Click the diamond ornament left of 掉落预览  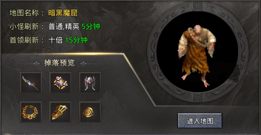click(36, 64)
